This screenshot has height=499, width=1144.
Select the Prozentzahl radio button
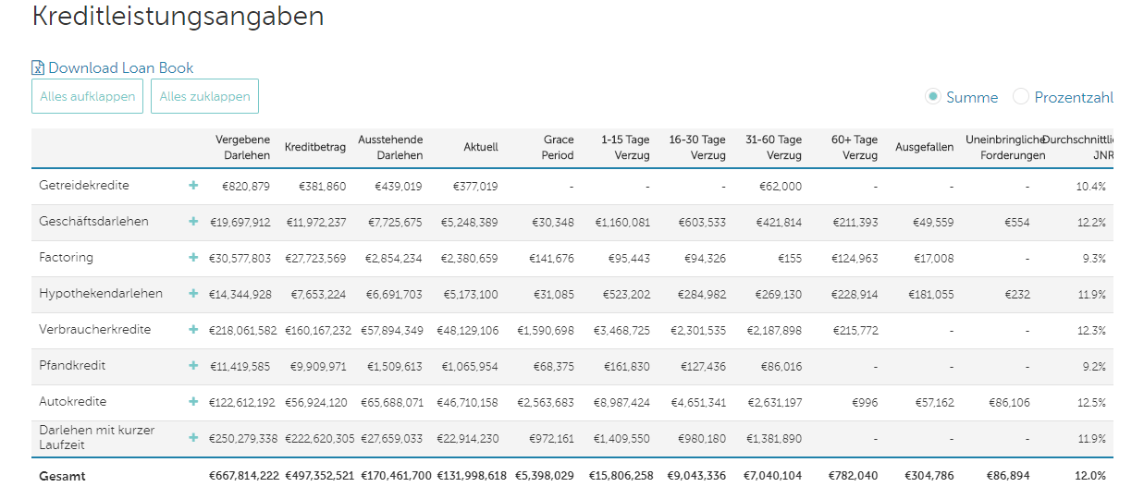click(x=1021, y=97)
